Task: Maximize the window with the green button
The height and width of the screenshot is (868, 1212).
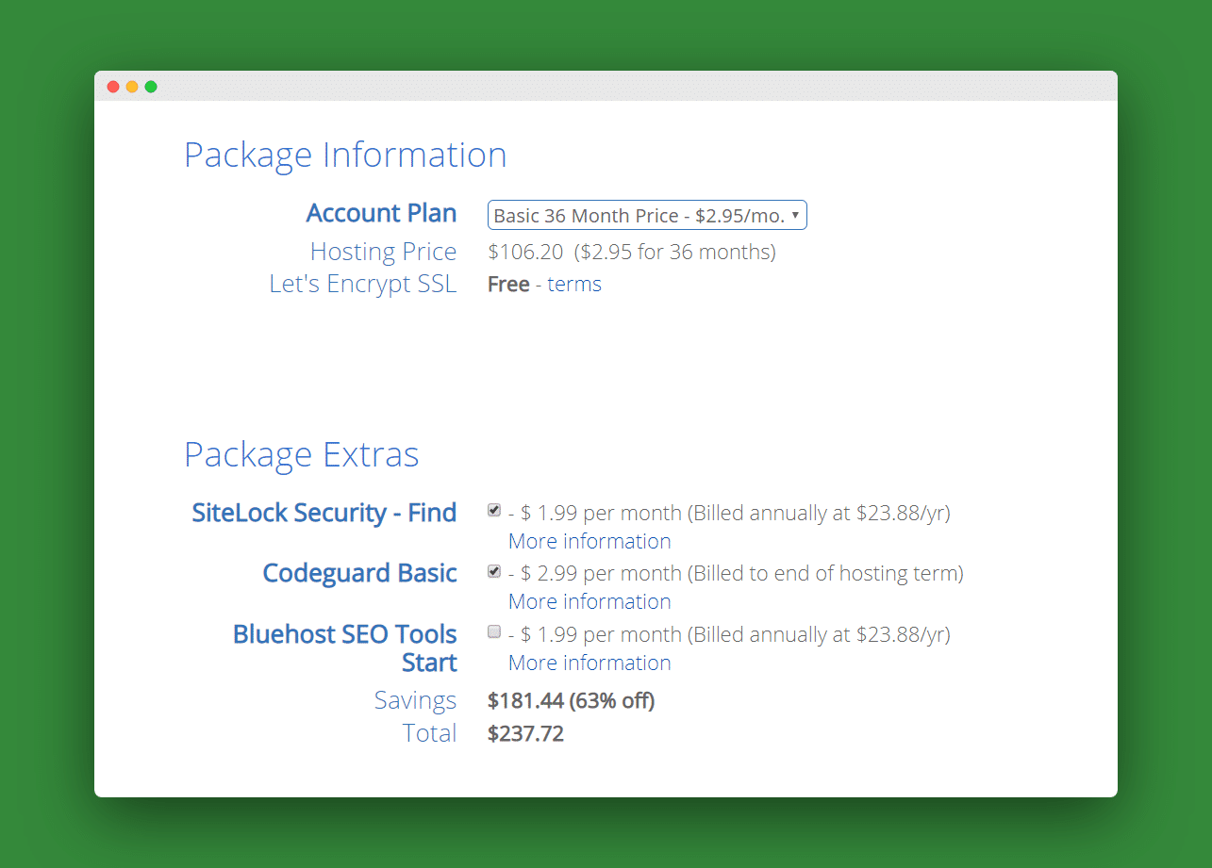Action: (x=151, y=87)
